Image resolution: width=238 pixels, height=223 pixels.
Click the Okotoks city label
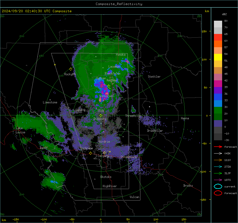coord(106,177)
